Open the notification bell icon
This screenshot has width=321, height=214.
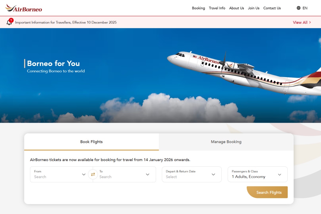point(10,22)
